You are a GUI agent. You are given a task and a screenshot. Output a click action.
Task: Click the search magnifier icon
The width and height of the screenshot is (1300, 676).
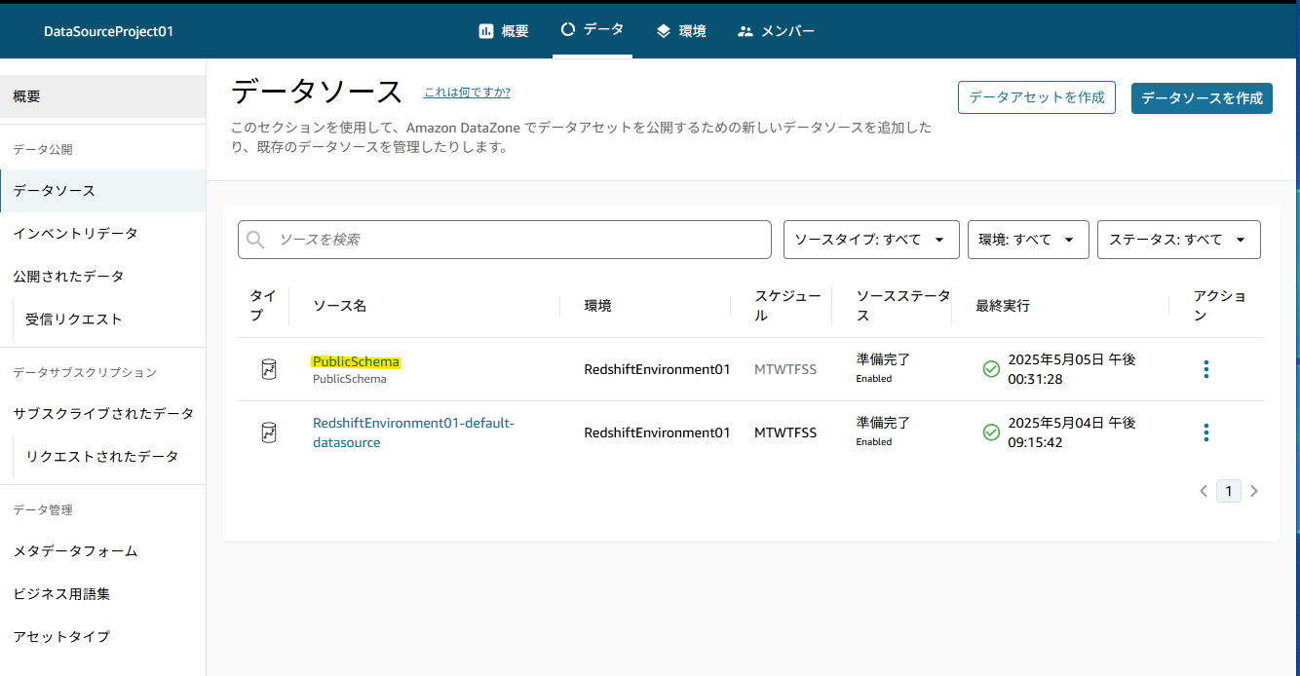(x=256, y=240)
